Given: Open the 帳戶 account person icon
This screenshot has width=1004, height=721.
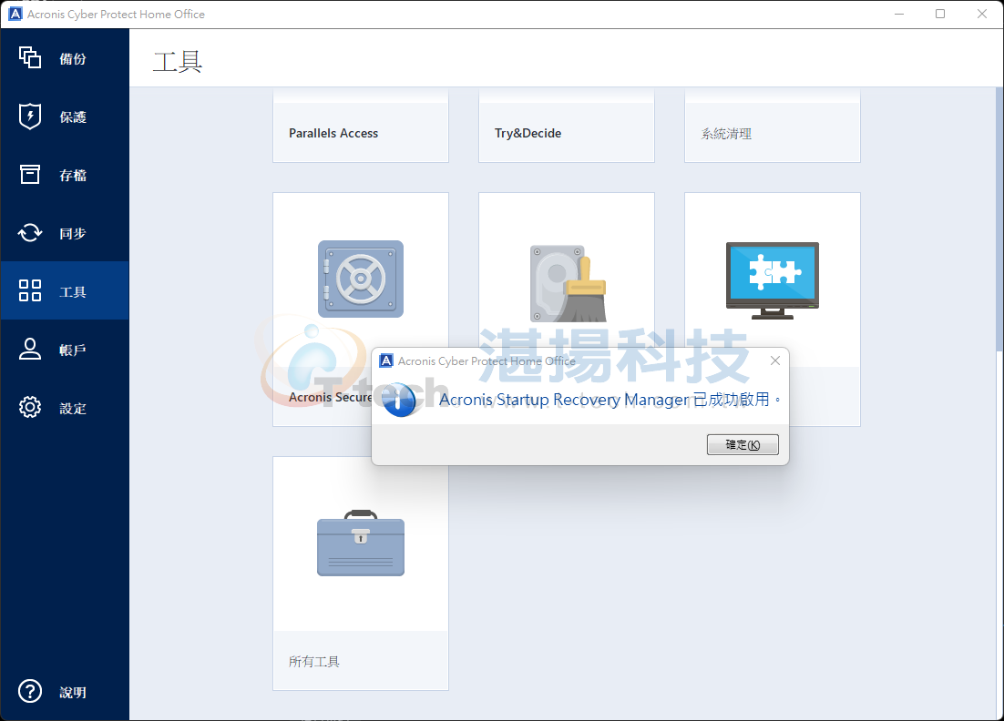Looking at the screenshot, I should (x=30, y=350).
